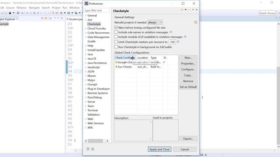Click the lock icon of Sun Checks row
Screen dimensions: 280x157
(116, 67)
